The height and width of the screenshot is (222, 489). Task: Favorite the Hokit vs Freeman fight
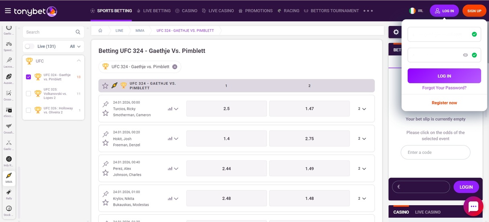[x=106, y=143]
